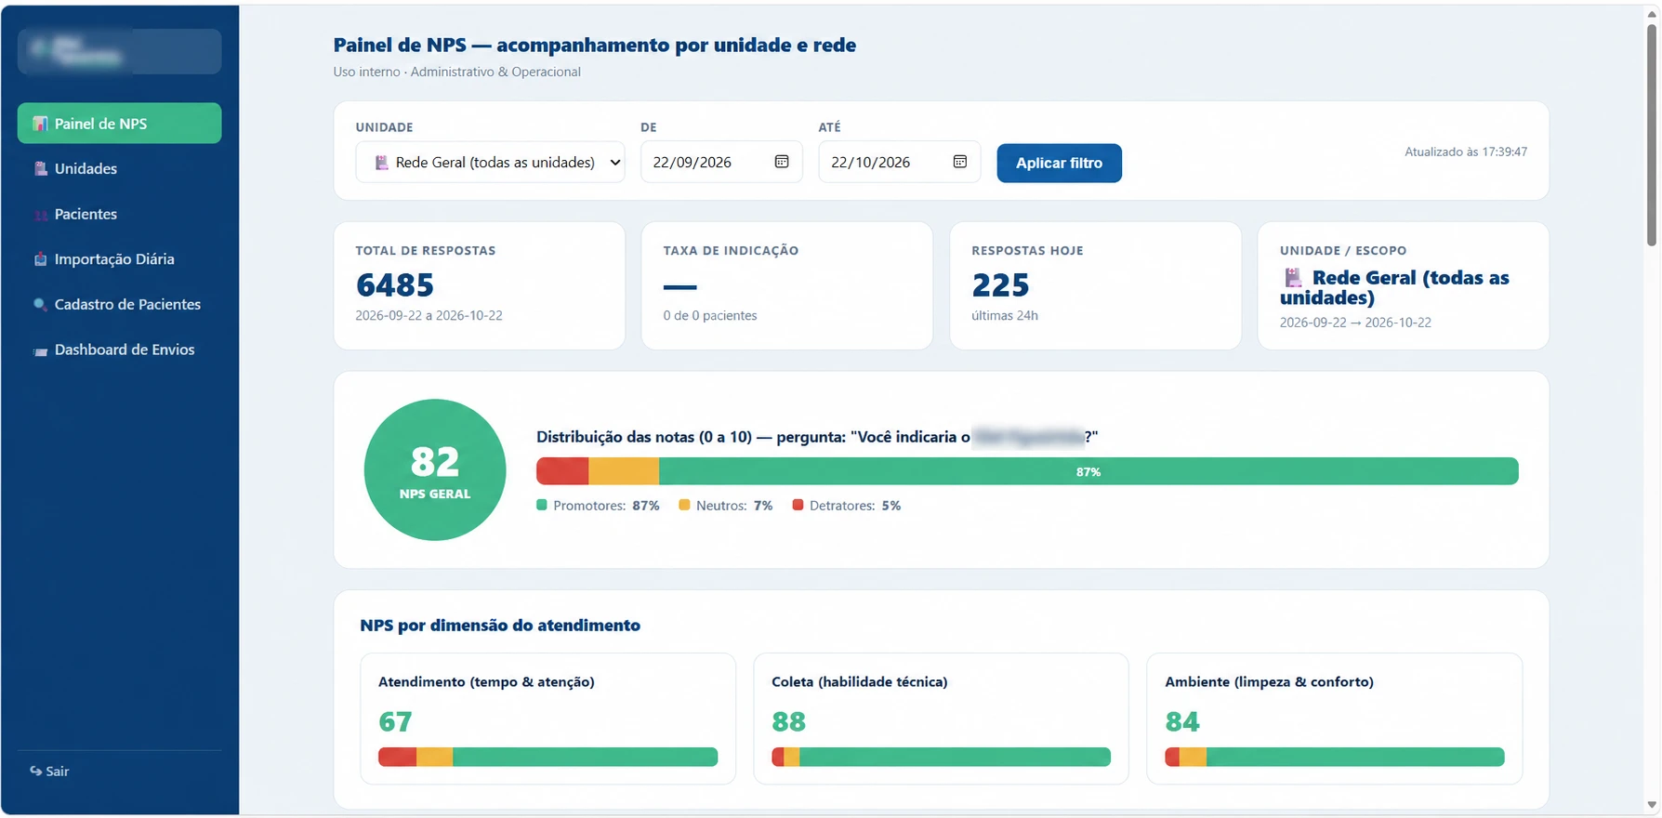Click the Taxa de Indicação card dash value
This screenshot has height=818, width=1662.
[680, 286]
